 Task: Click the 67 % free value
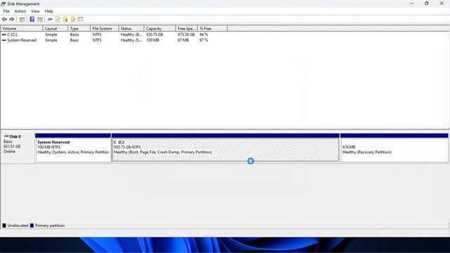pyautogui.click(x=204, y=40)
